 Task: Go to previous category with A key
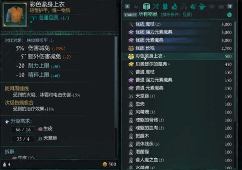coord(127,6)
